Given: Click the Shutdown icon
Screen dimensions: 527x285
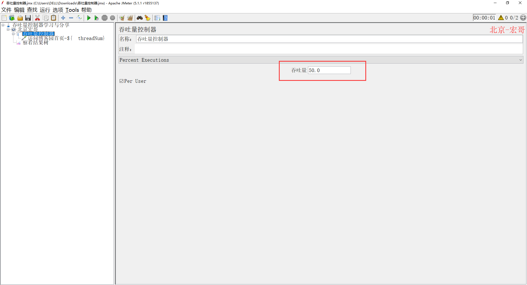Looking at the screenshot, I should [113, 18].
